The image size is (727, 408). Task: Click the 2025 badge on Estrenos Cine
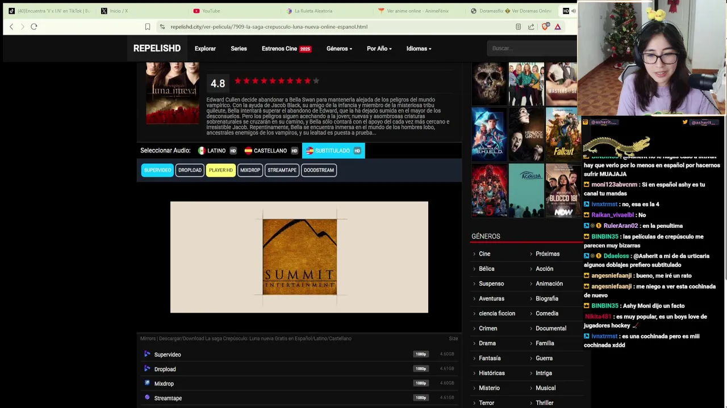(305, 49)
